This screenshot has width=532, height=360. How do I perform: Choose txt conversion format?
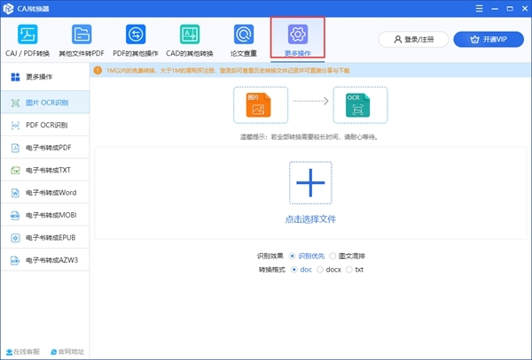[x=349, y=270]
